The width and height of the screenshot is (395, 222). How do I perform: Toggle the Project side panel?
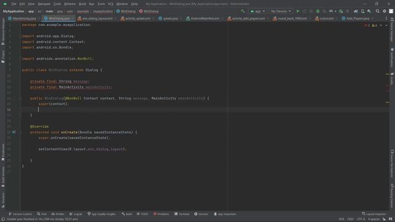tap(3, 57)
